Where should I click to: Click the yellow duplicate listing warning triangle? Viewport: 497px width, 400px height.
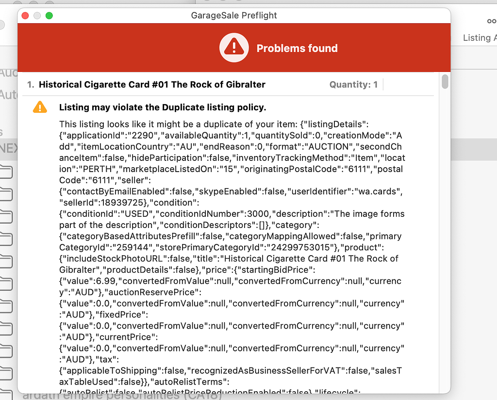pos(40,107)
